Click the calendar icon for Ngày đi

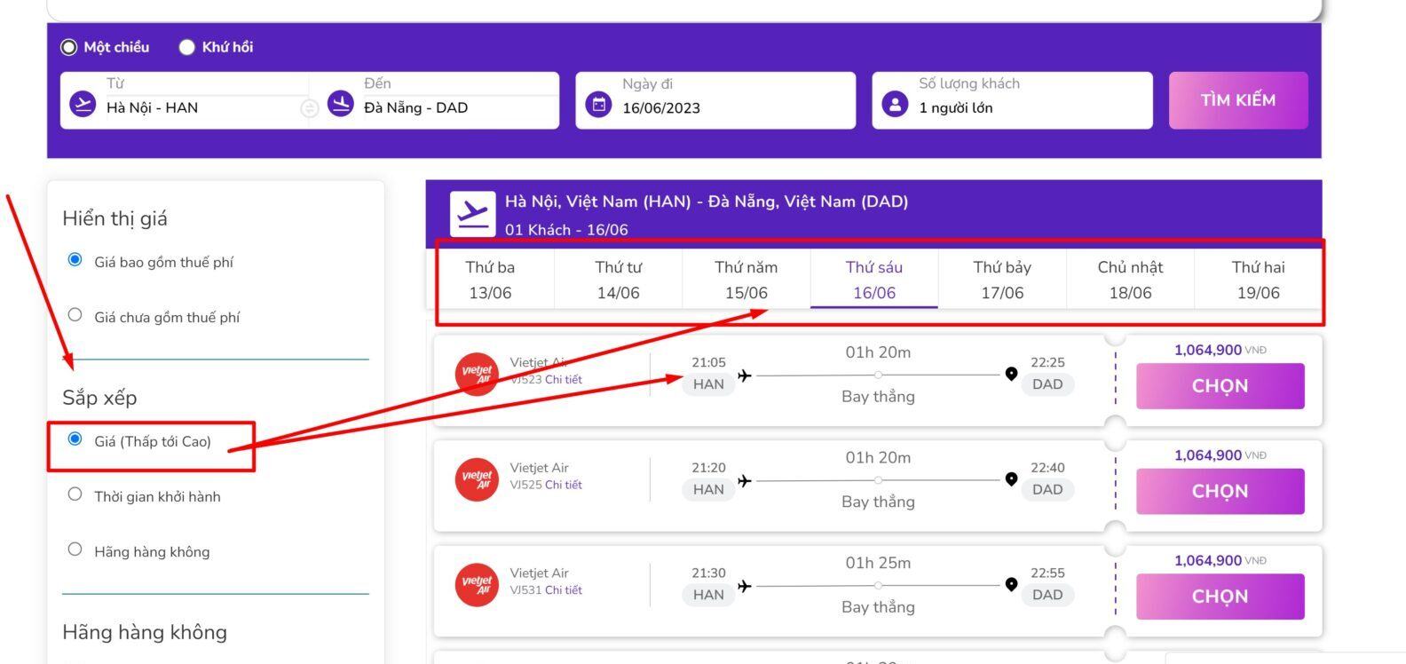pos(599,104)
